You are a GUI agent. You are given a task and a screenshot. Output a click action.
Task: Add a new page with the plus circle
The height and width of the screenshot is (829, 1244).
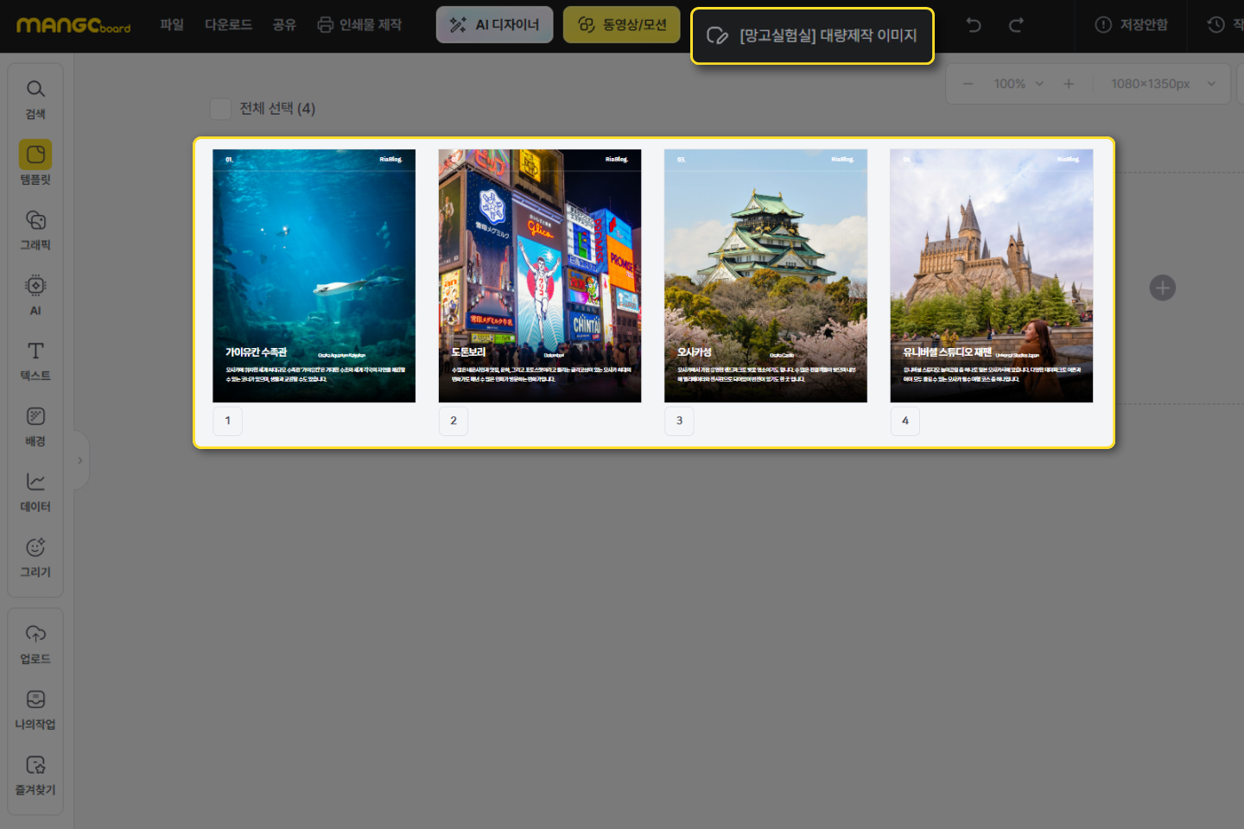pyautogui.click(x=1163, y=288)
